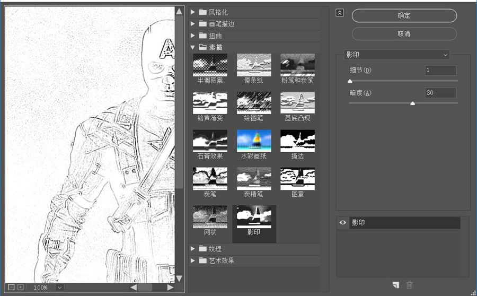Screen dimensions: 477x296
Task: Click the 扭曲 folder icon
Action: point(203,36)
